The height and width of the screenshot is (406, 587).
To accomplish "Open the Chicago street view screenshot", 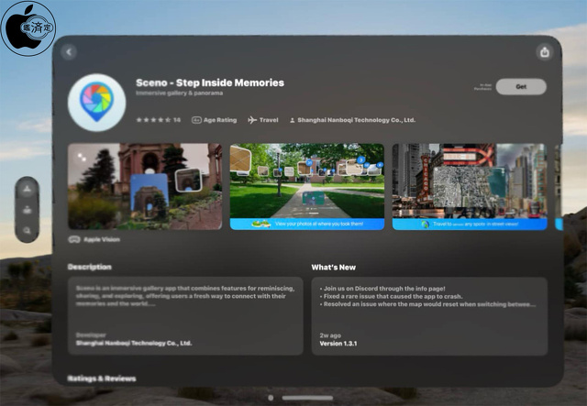I will coord(470,186).
